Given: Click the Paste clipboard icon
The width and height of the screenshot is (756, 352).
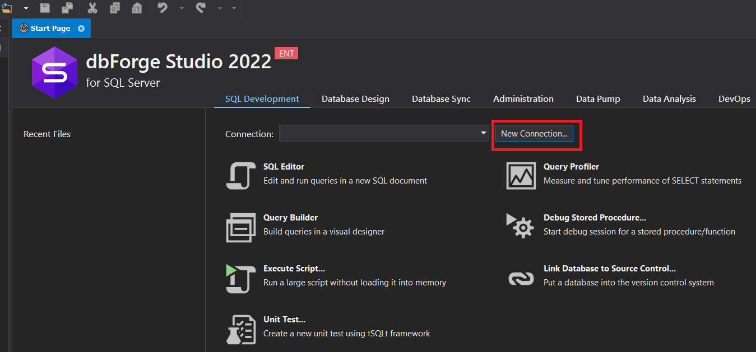Looking at the screenshot, I should coord(136,8).
